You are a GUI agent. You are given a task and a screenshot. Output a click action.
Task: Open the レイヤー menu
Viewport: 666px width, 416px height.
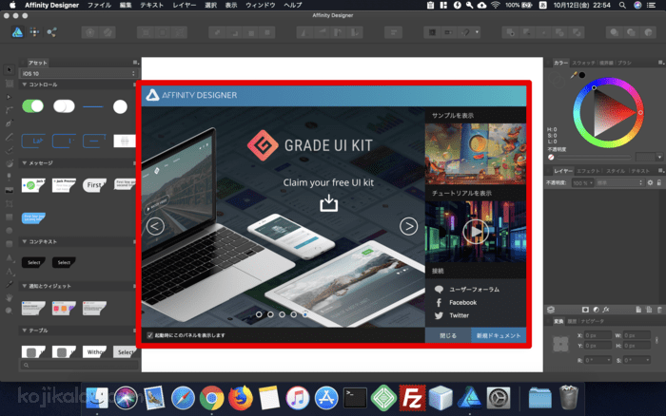(x=185, y=5)
